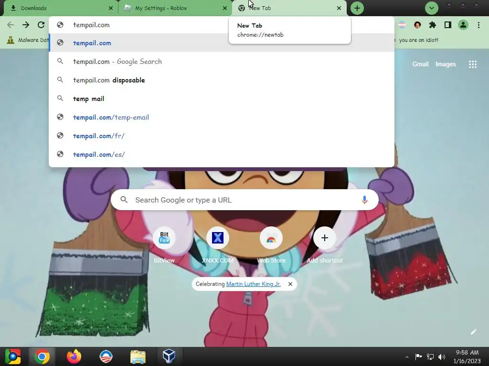Screen dimensions: 489x366
Task: Go forward with the forward arrow
Action: pyautogui.click(x=26, y=25)
